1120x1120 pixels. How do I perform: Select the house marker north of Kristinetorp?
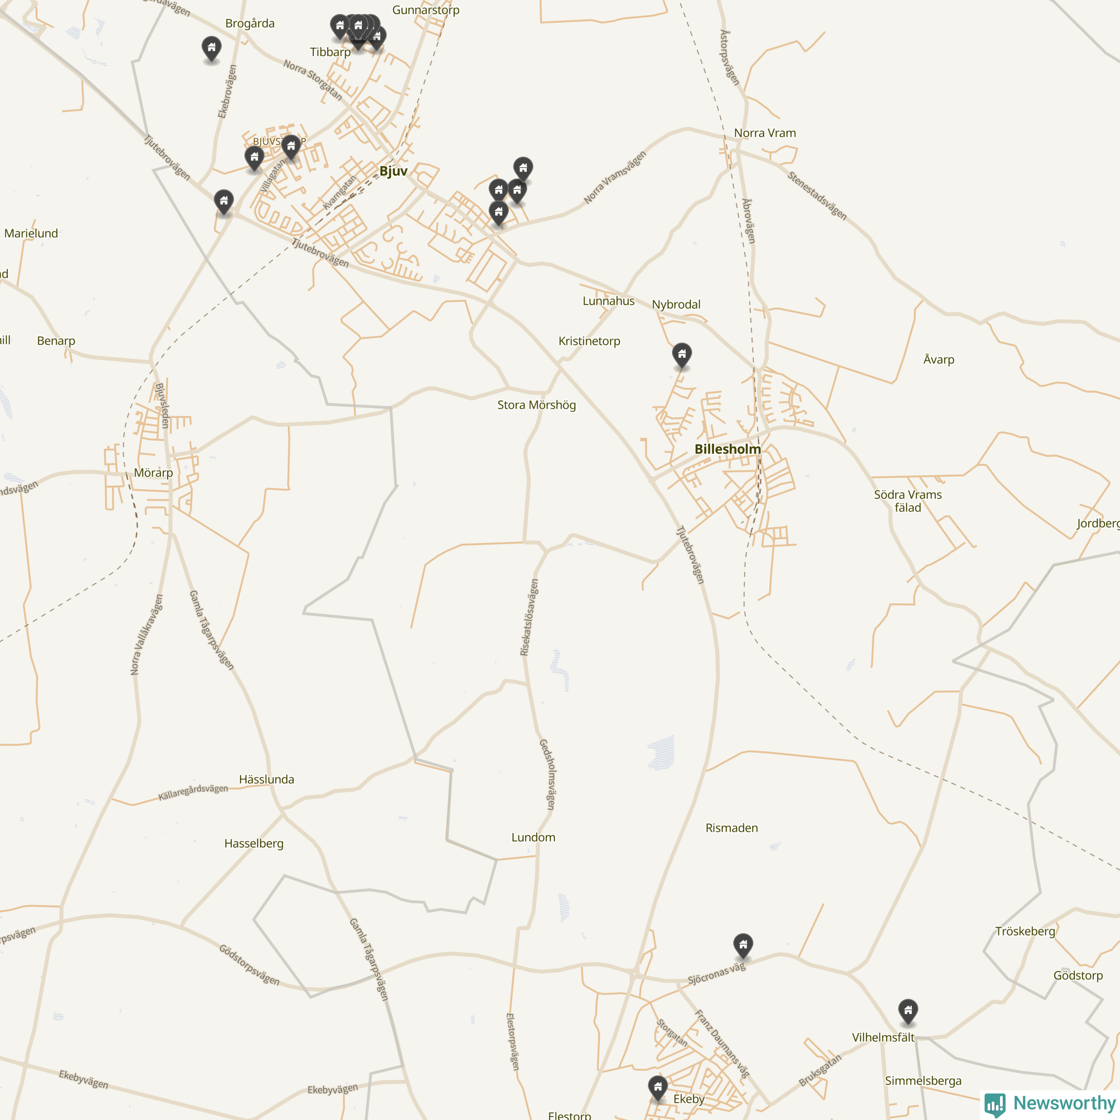click(x=682, y=355)
